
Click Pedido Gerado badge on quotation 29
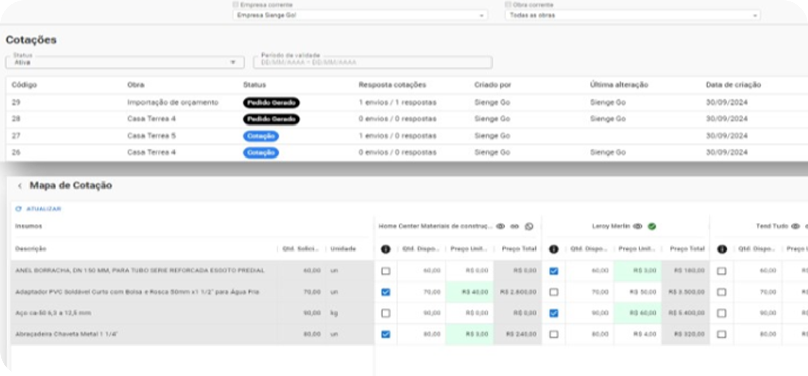coord(271,103)
